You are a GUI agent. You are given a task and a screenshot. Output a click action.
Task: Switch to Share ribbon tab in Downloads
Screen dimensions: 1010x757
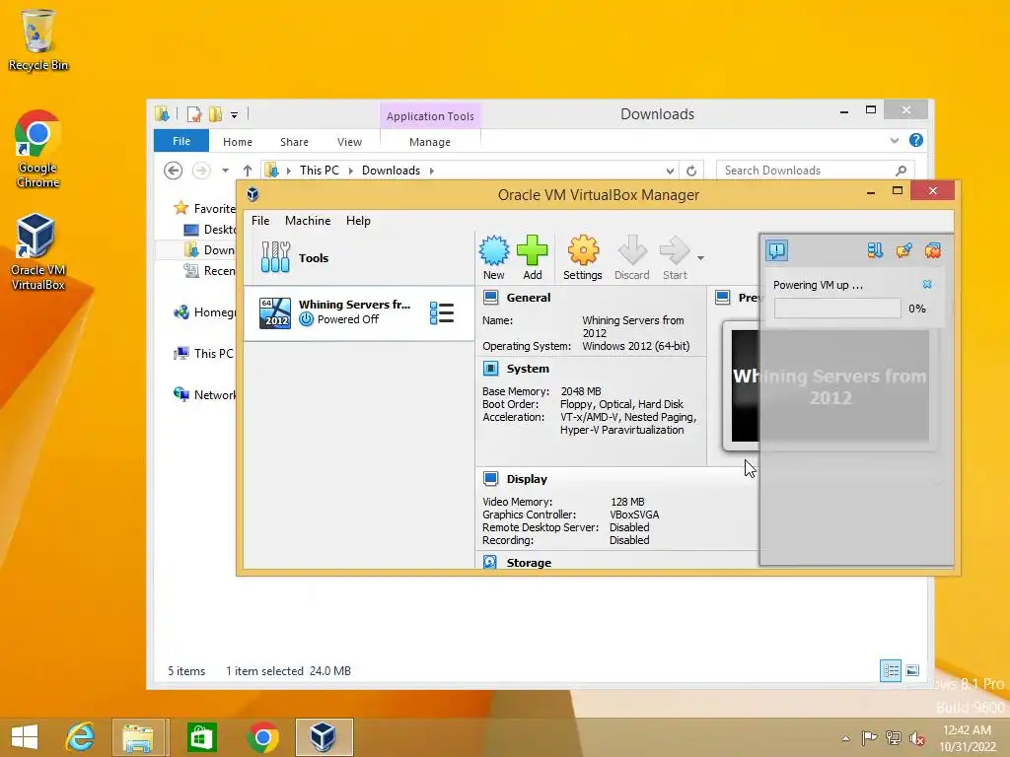294,142
